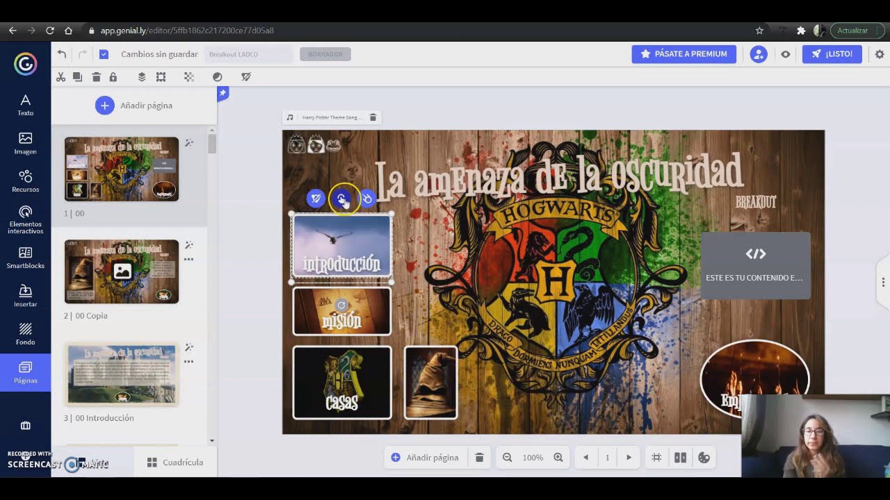Select the introducción image on canvas
The width and height of the screenshot is (890, 500).
click(x=341, y=246)
